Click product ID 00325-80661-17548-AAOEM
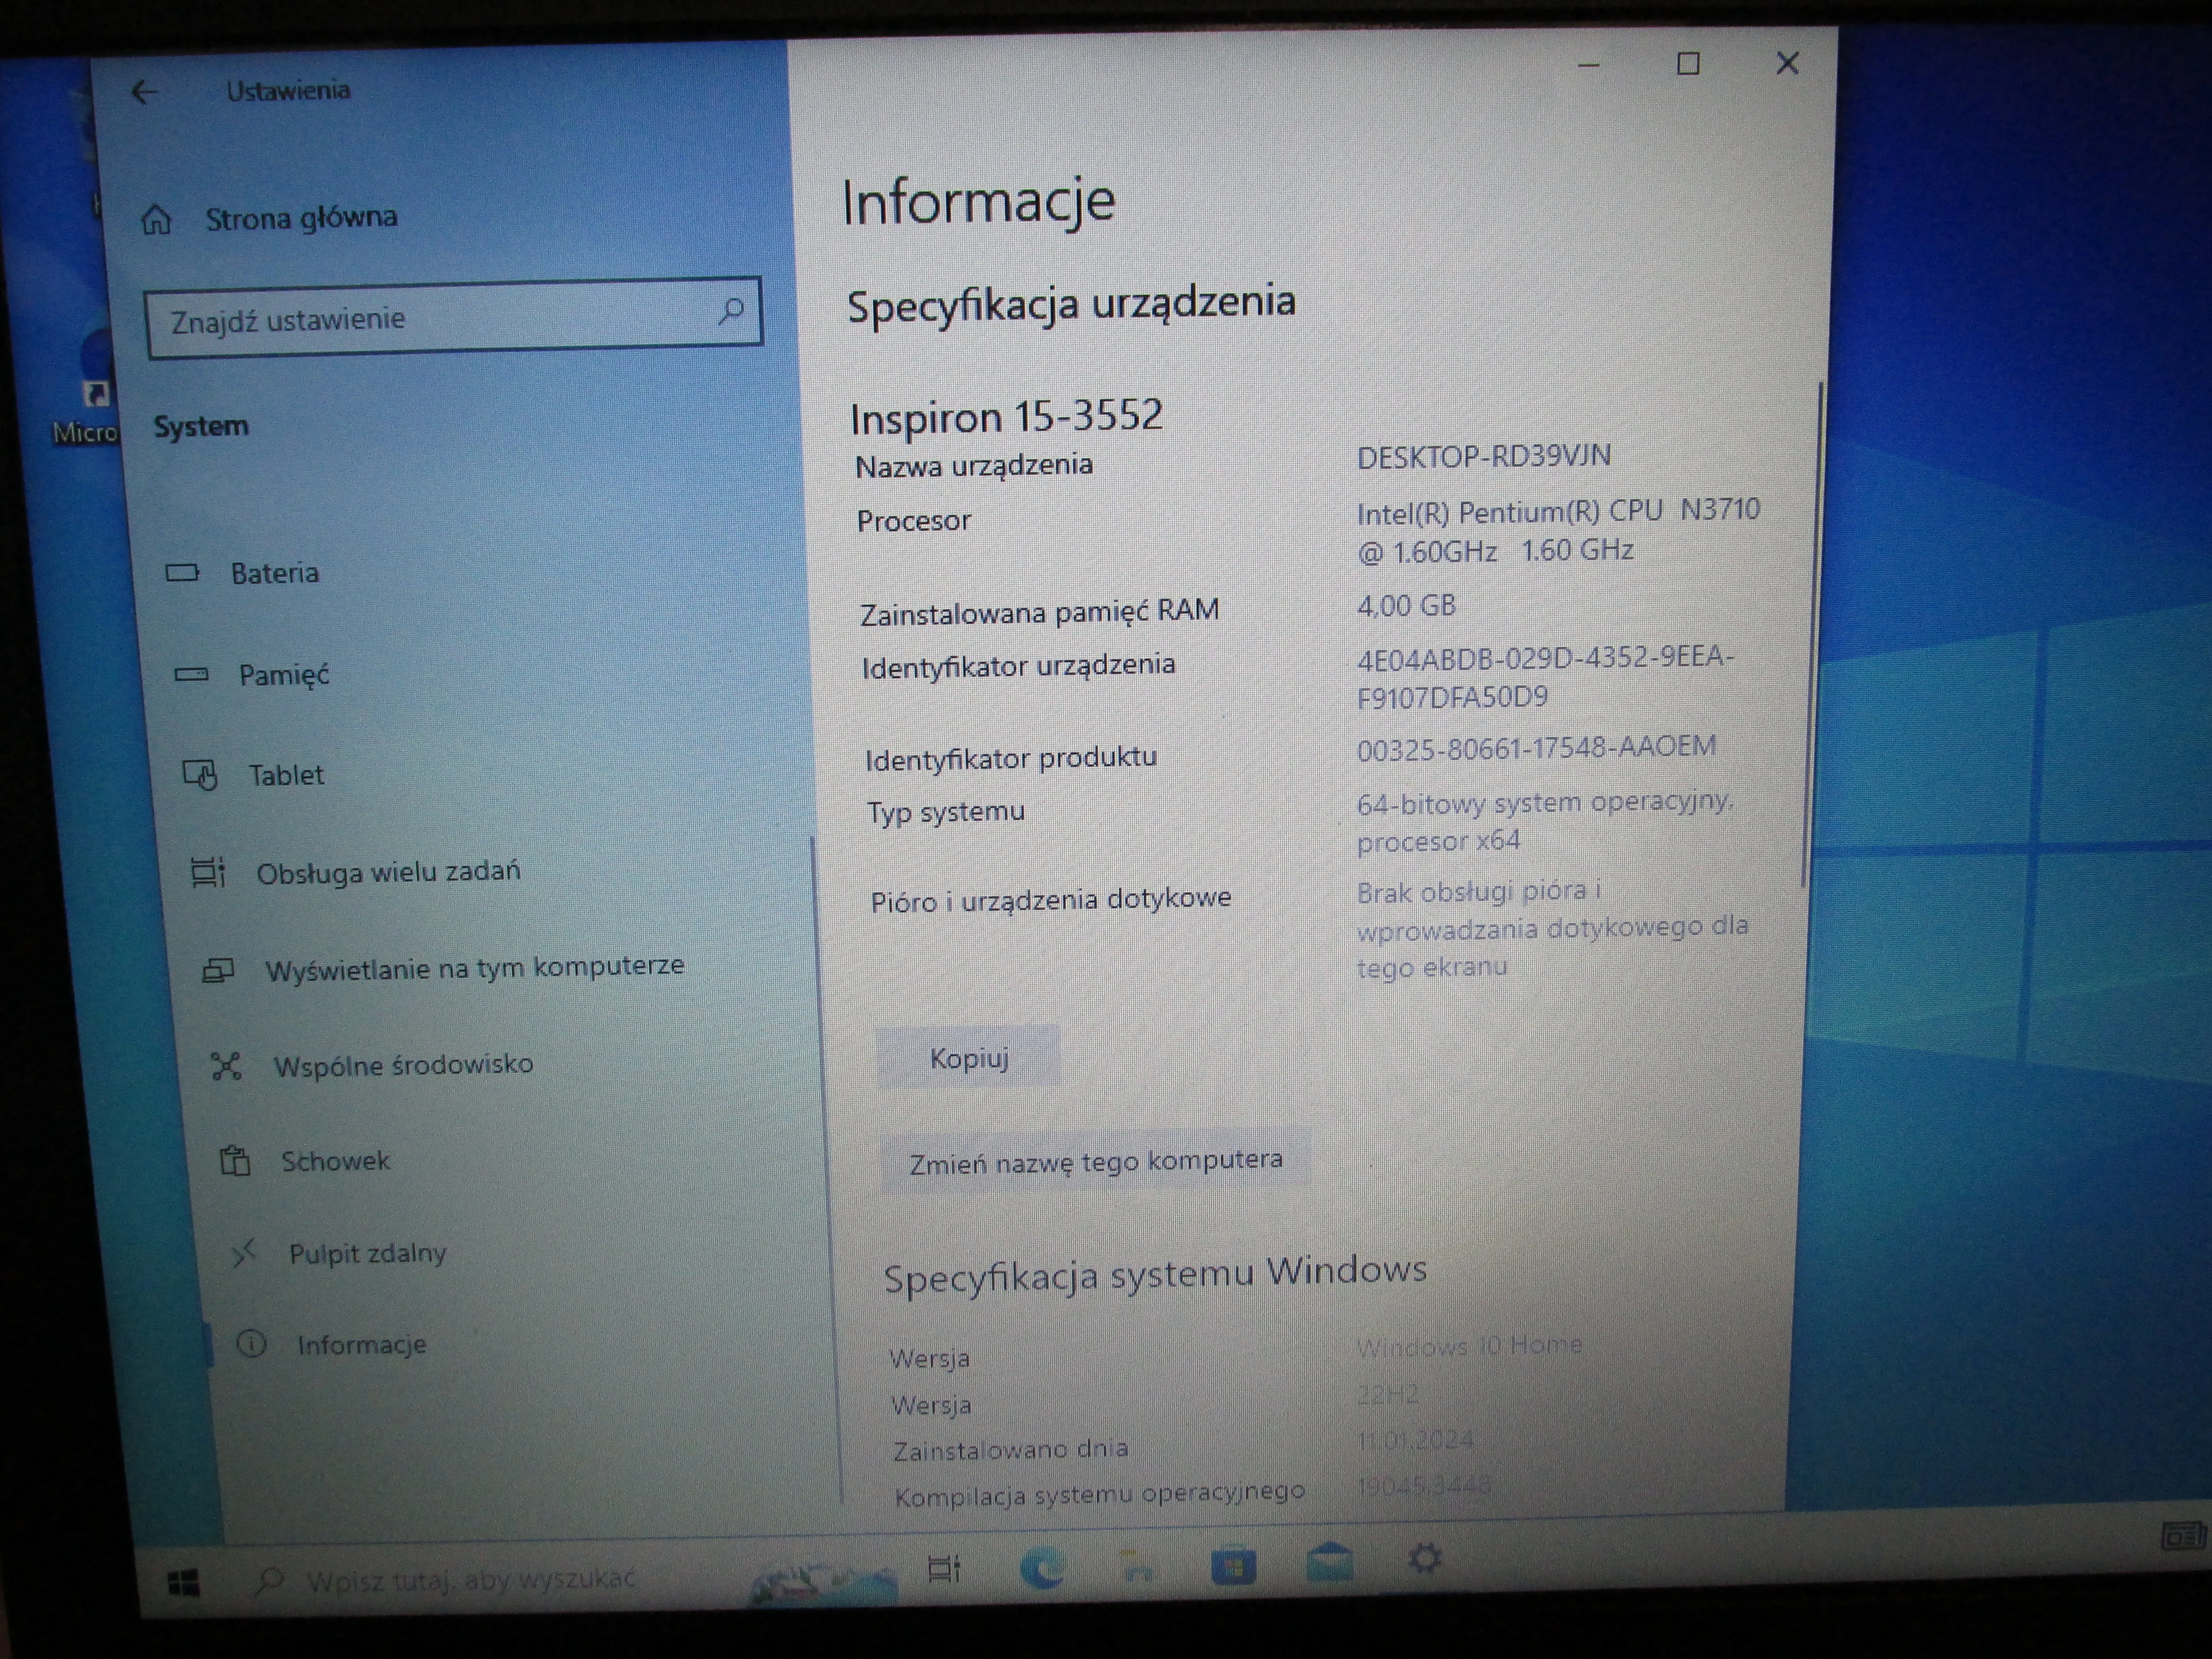 click(1536, 747)
